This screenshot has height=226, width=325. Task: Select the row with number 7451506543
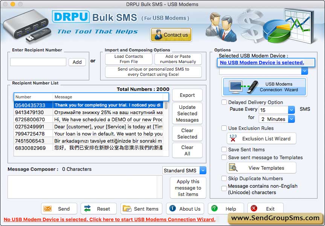89,141
